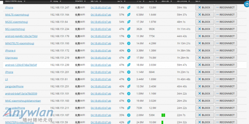Viewport: 249px width, 124px height.
Task: Click the radio icon for android-4e446c1dbc3e756d
Action: 129,36
